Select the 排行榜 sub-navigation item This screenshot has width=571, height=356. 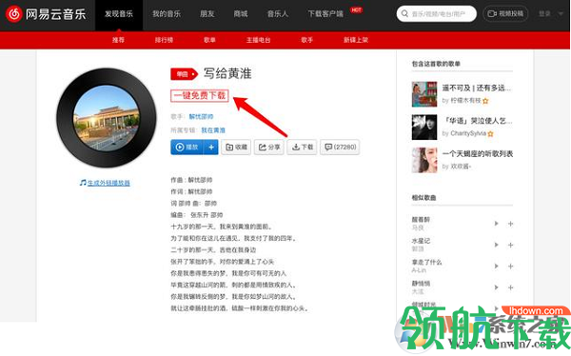164,40
